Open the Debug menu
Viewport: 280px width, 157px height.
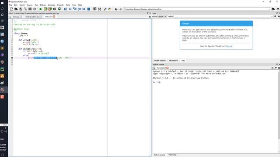[x=43, y=5]
